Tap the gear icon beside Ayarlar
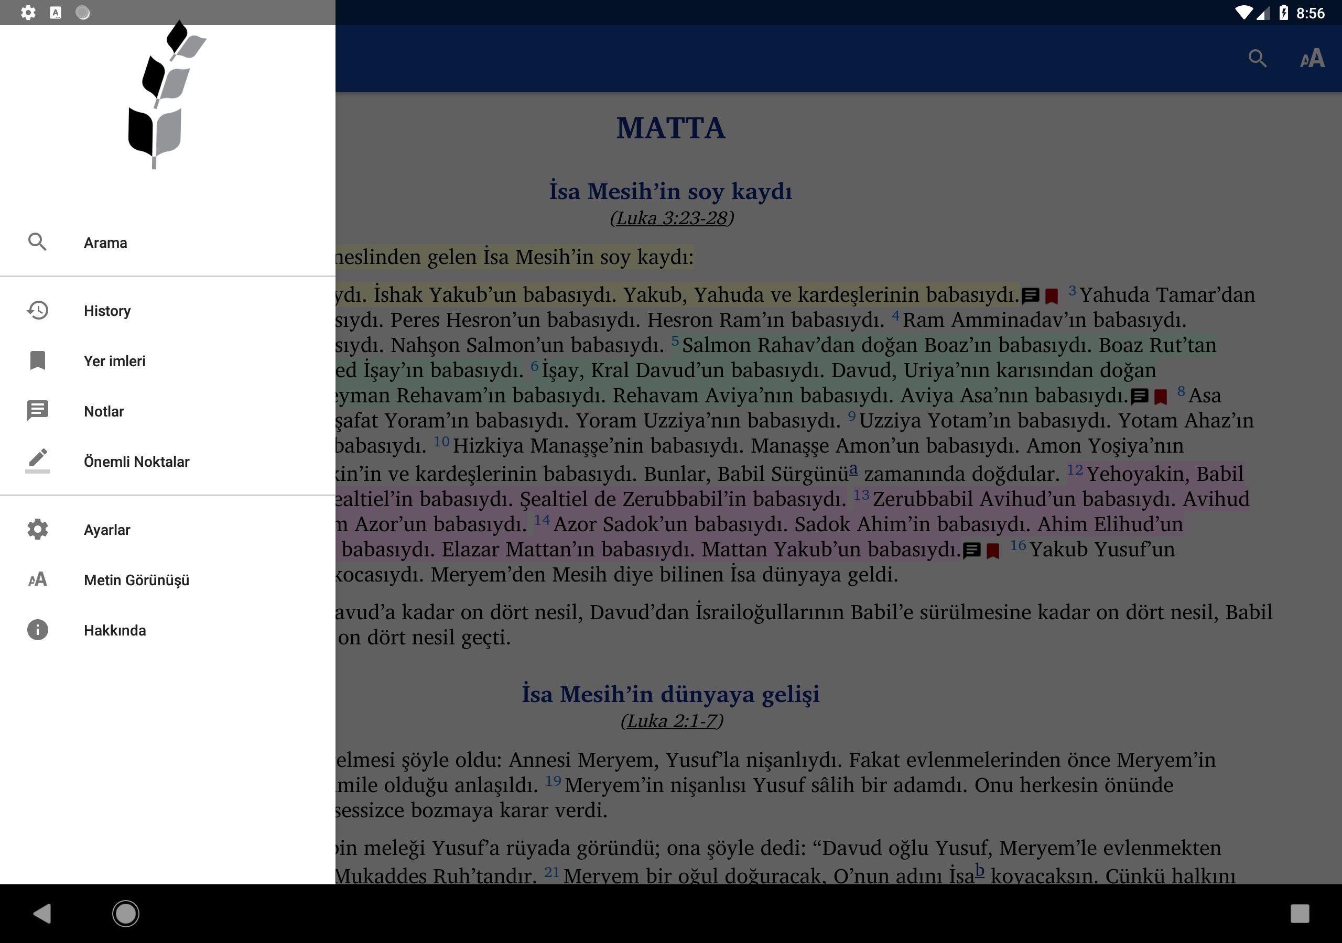Viewport: 1342px width, 943px height. pos(37,529)
